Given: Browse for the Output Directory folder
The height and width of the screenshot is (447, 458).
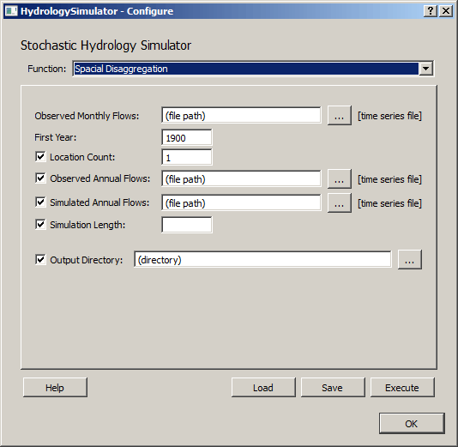Looking at the screenshot, I should pyautogui.click(x=410, y=259).
